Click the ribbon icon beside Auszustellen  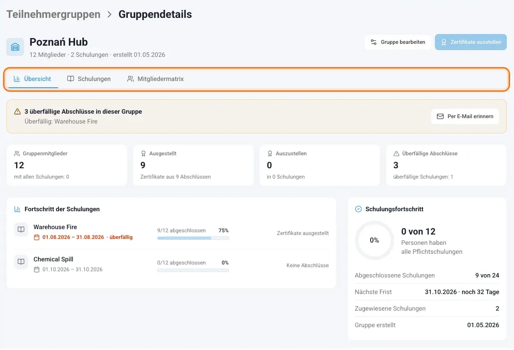(270, 154)
